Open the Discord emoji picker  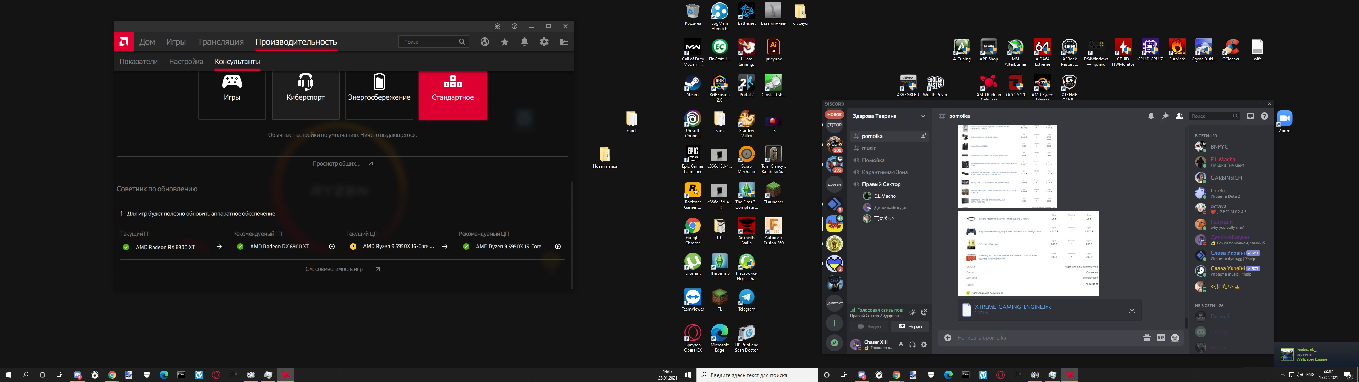(1175, 338)
